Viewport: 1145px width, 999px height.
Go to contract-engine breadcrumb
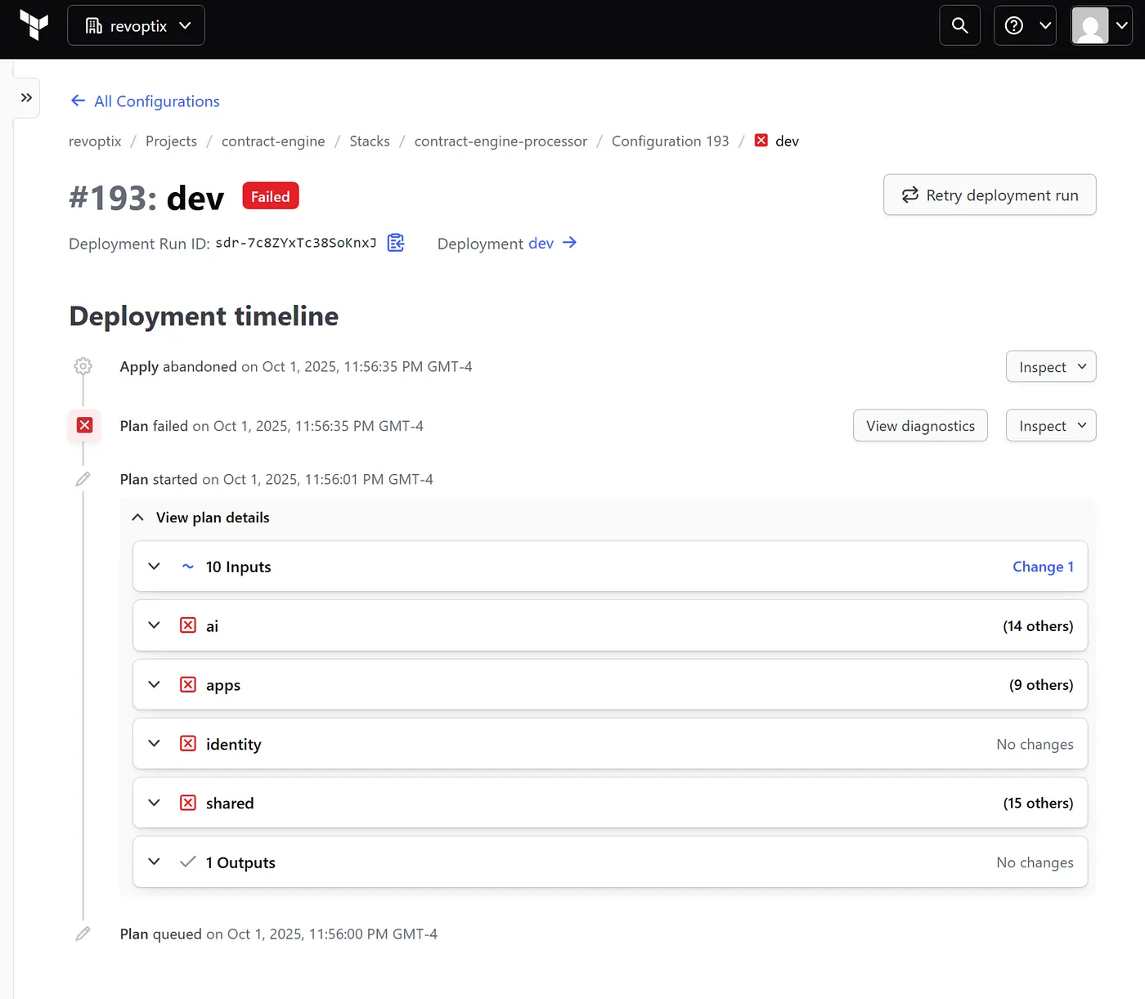(273, 141)
